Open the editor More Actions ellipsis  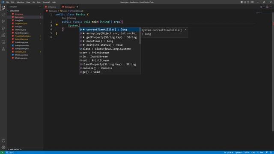[271, 7]
